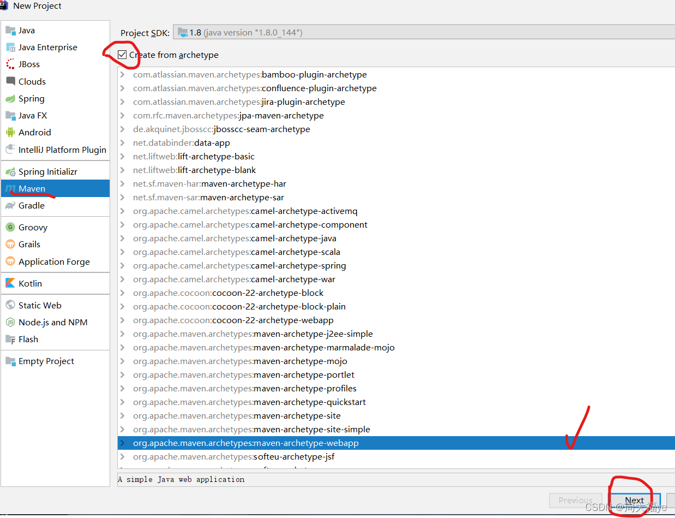Click the JBoss red dotted icon

[x=10, y=64]
